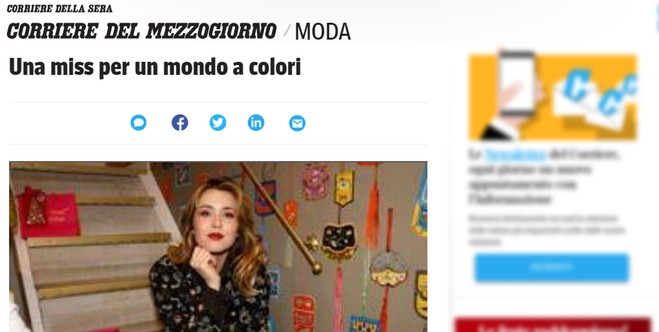Go to Corriere della Sera home logo

(60, 8)
